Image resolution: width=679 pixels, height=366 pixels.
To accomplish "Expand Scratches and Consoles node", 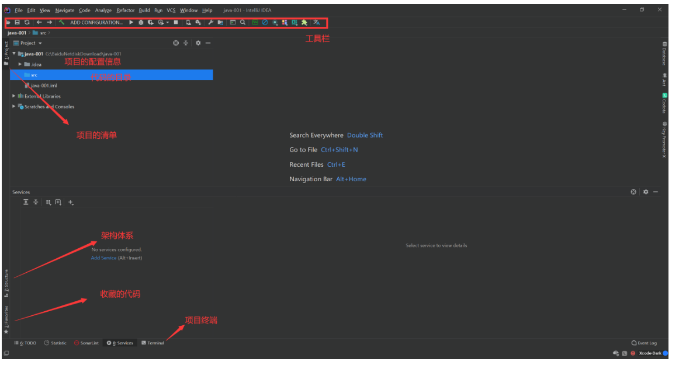I will [14, 106].
